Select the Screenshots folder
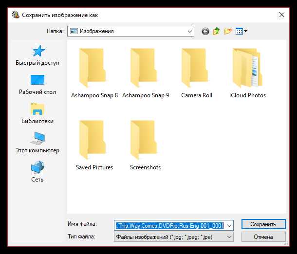The height and width of the screenshot is (254, 297). (x=145, y=145)
